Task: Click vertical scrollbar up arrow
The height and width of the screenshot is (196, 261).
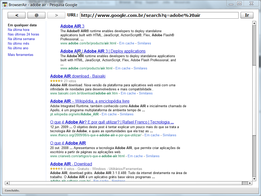Action: pyautogui.click(x=254, y=23)
